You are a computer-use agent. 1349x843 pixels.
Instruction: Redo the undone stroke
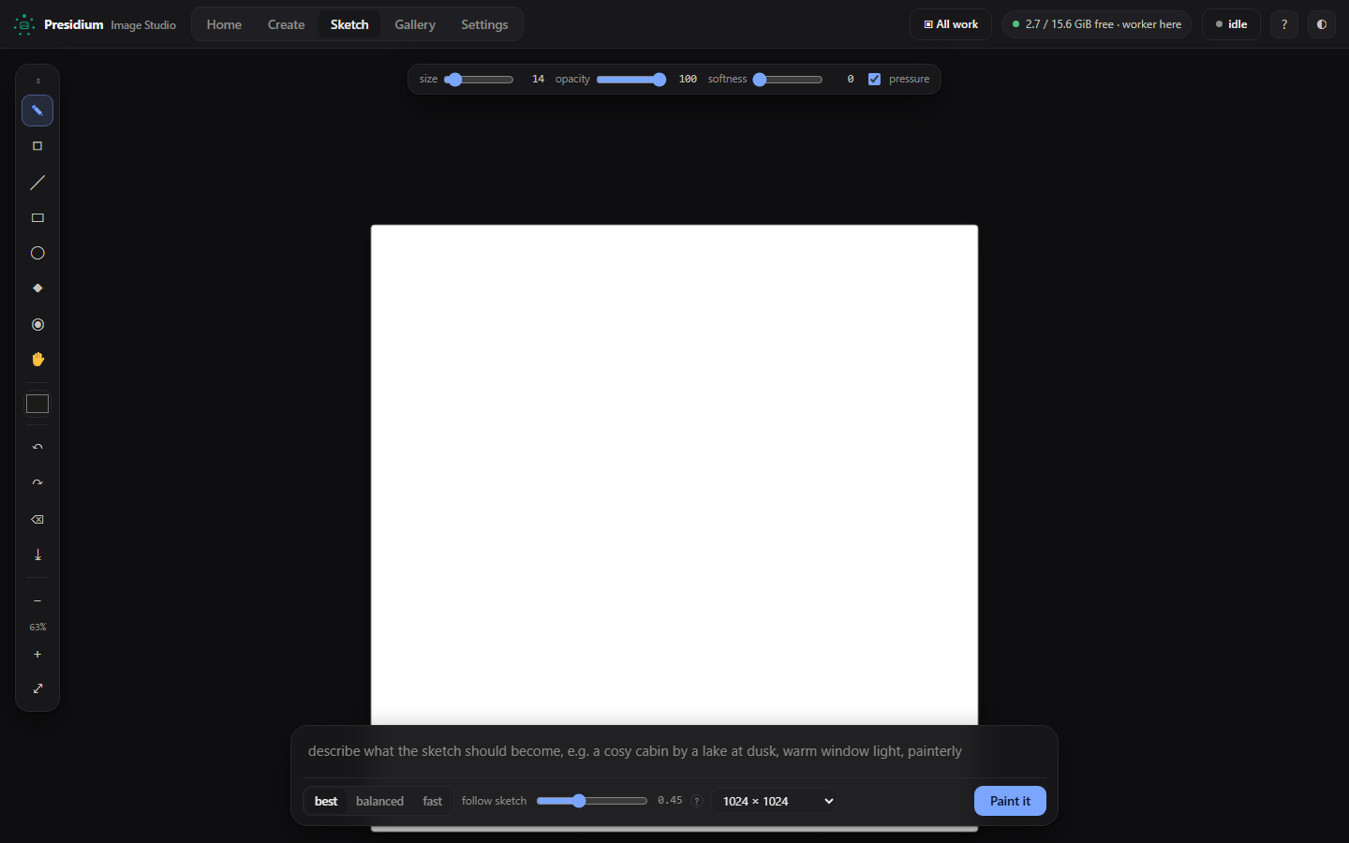[x=37, y=483]
